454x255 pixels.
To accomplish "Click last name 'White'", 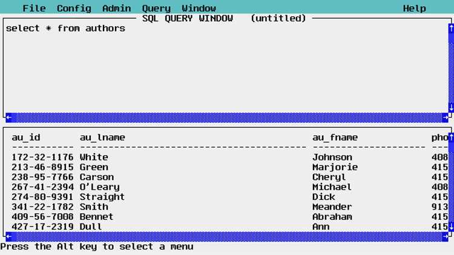I will 94,157.
